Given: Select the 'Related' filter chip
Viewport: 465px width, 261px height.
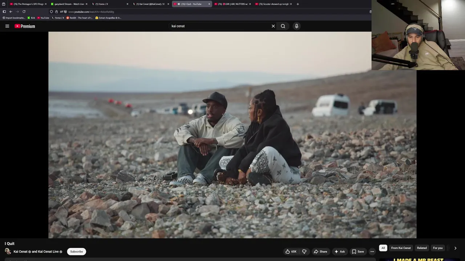Looking at the screenshot, I should click(422, 248).
